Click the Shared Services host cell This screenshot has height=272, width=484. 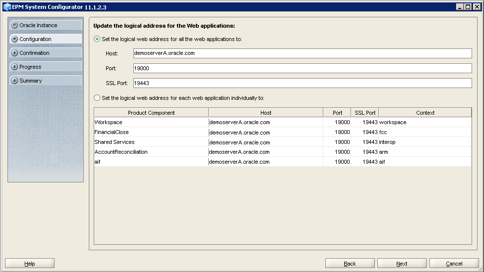pyautogui.click(x=265, y=142)
